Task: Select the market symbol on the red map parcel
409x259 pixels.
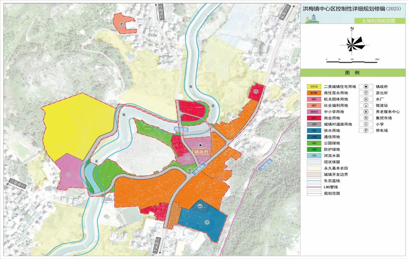Action: click(x=256, y=91)
